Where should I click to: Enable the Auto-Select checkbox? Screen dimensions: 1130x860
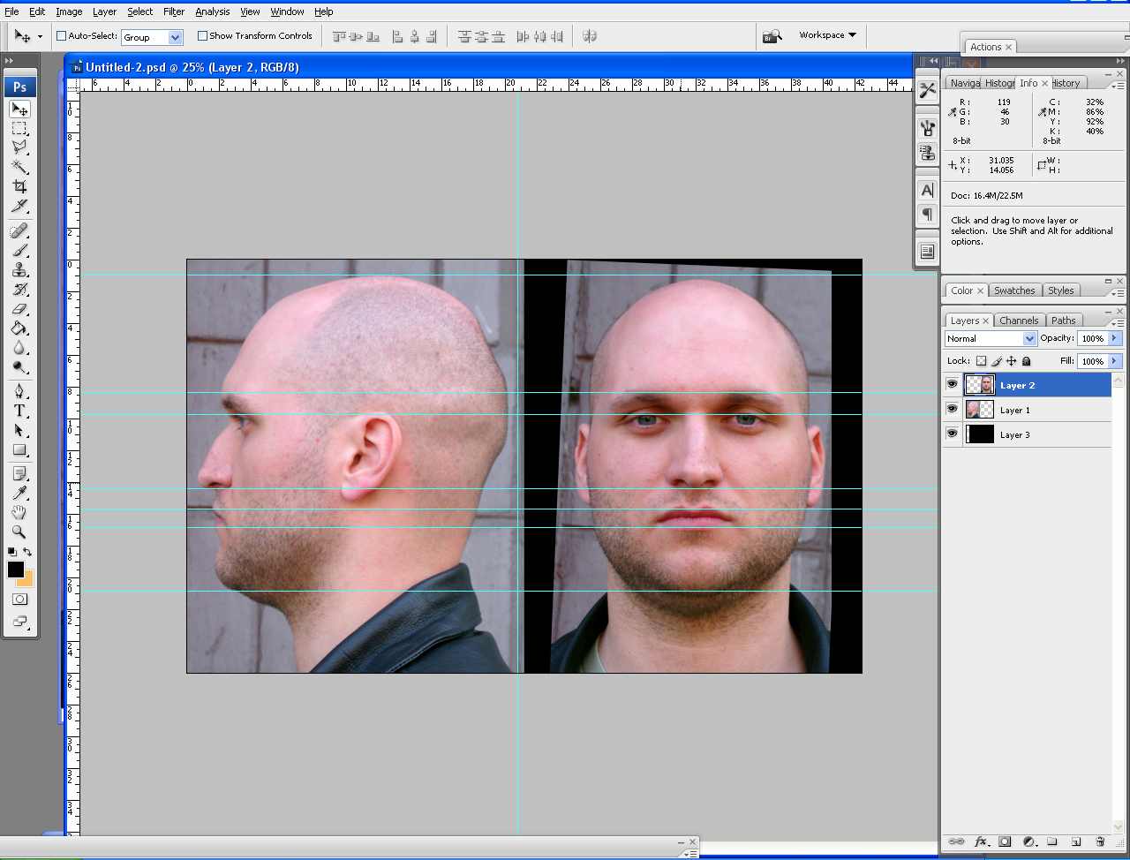pyautogui.click(x=62, y=36)
